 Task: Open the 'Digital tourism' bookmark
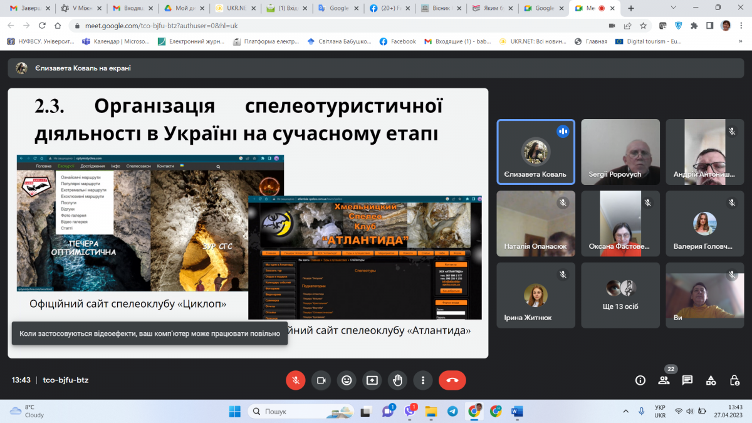coord(647,41)
